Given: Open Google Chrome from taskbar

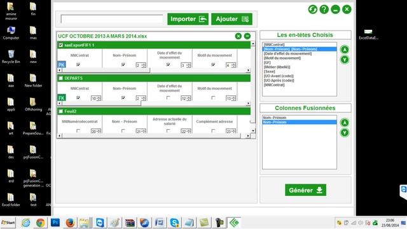Looking at the screenshot, I should (40, 223).
